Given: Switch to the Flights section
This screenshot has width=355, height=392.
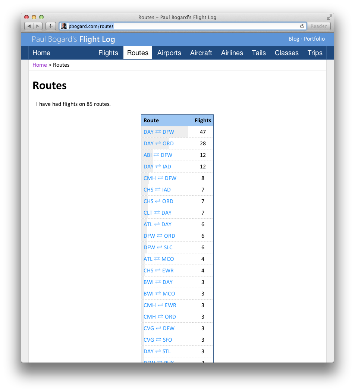Looking at the screenshot, I should 108,53.
